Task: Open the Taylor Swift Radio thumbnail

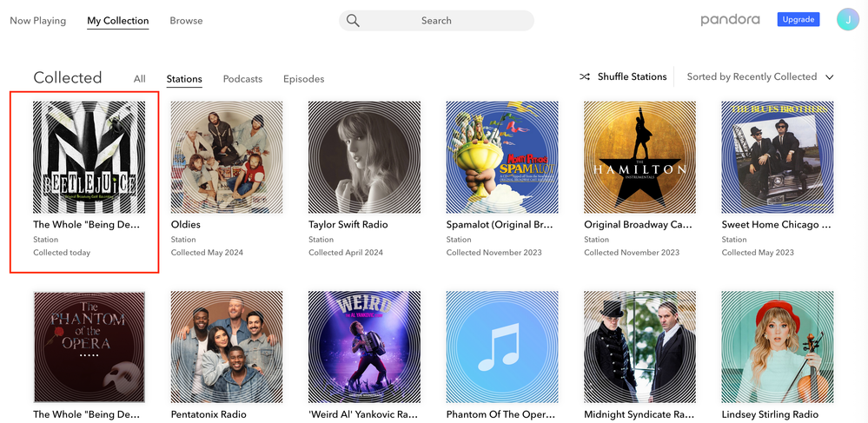Action: pos(364,157)
